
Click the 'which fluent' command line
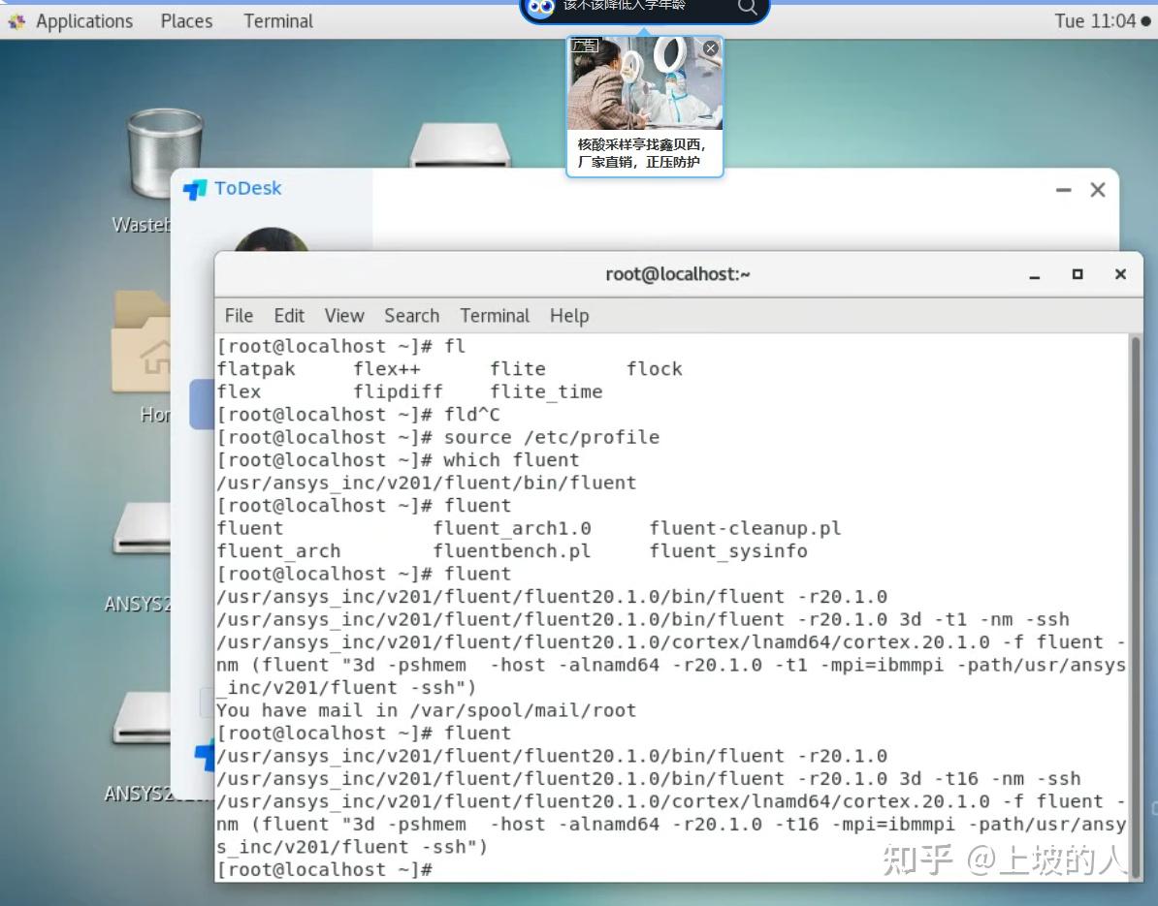click(398, 460)
